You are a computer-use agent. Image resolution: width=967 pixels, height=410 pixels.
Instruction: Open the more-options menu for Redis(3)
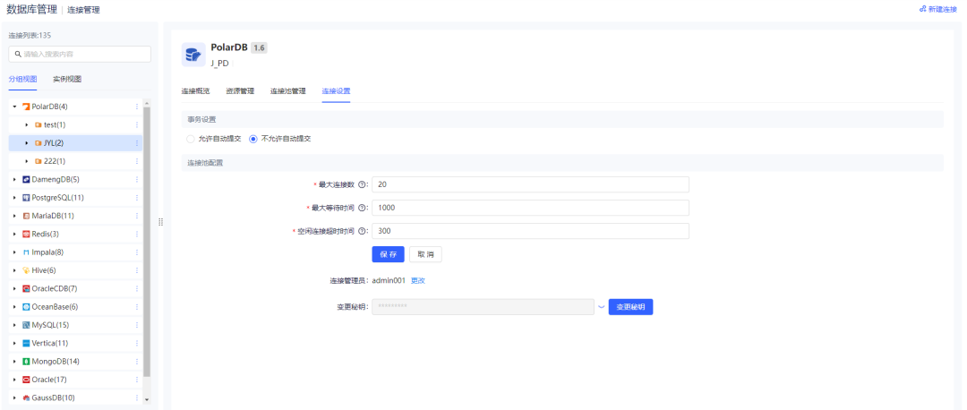click(x=137, y=235)
